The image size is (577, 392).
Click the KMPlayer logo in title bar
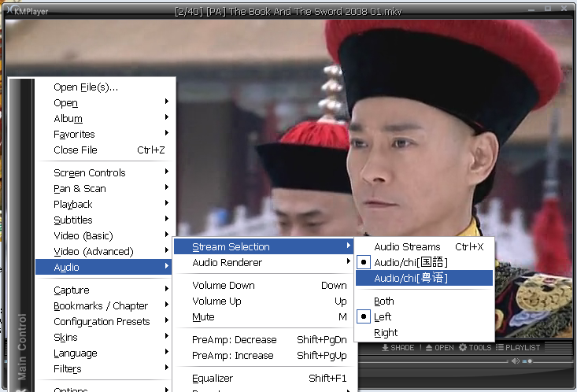point(28,10)
